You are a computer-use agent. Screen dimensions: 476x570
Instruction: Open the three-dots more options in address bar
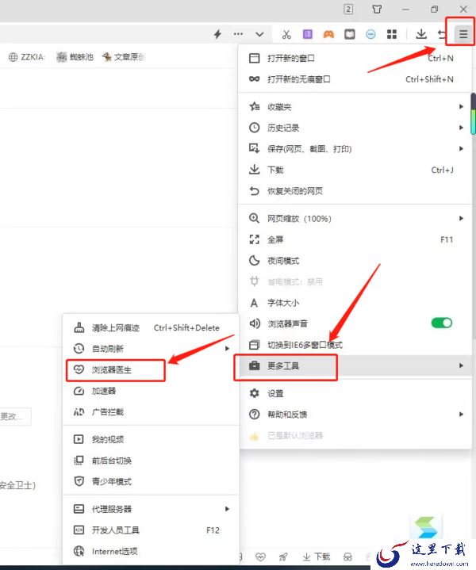(238, 34)
